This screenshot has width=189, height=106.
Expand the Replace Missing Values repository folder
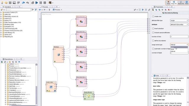coord(5,80)
